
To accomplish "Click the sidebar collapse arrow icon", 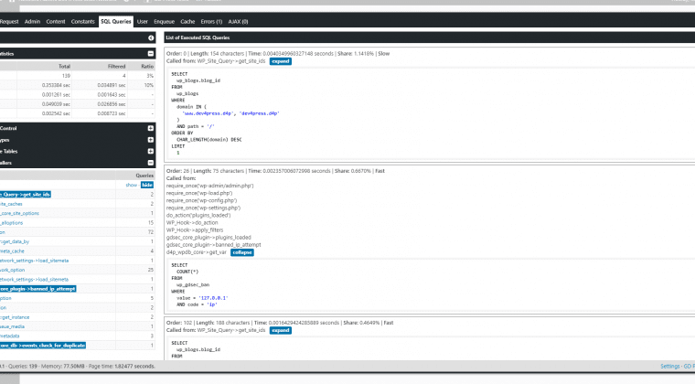I will (151, 38).
